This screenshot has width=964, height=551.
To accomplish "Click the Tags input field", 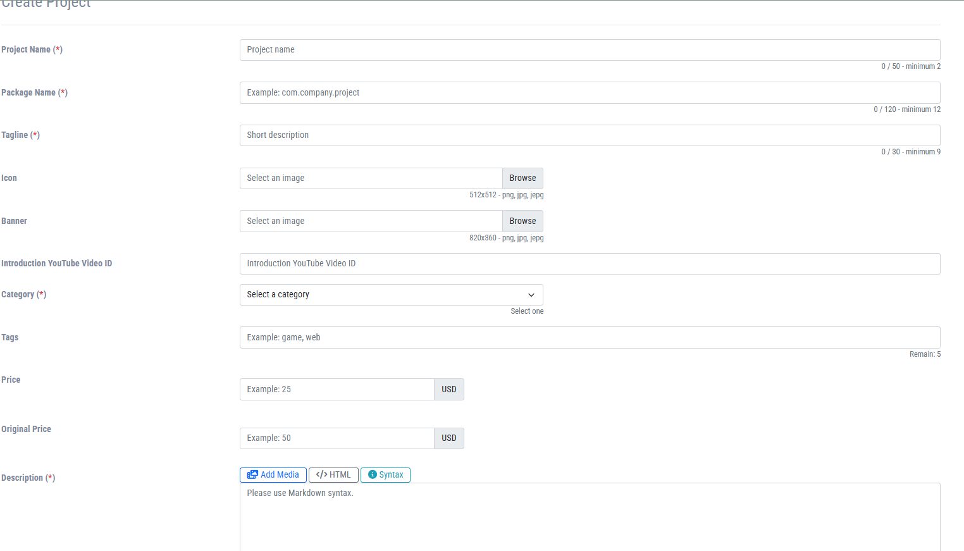I will [x=590, y=338].
